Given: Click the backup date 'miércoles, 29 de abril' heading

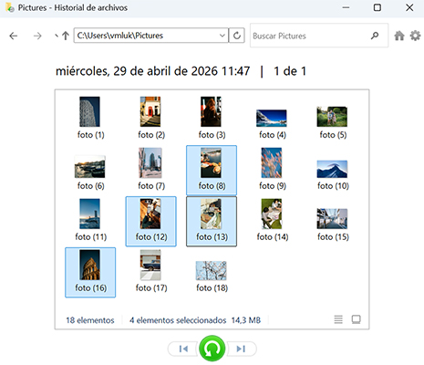Looking at the screenshot, I should 152,71.
